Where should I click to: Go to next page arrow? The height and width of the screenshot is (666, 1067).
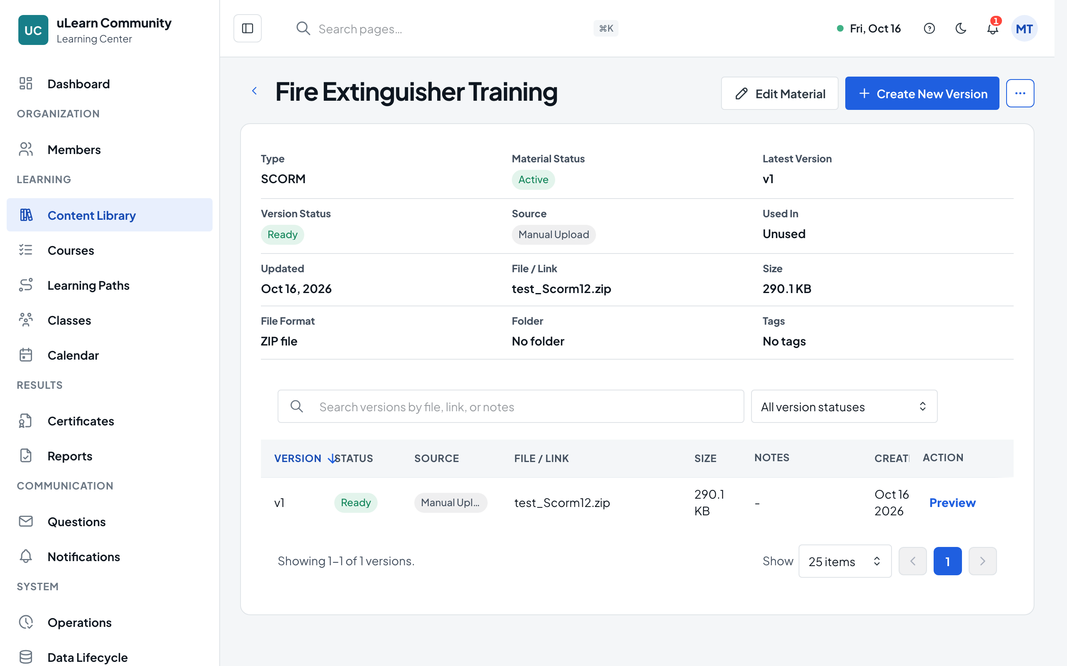point(982,561)
